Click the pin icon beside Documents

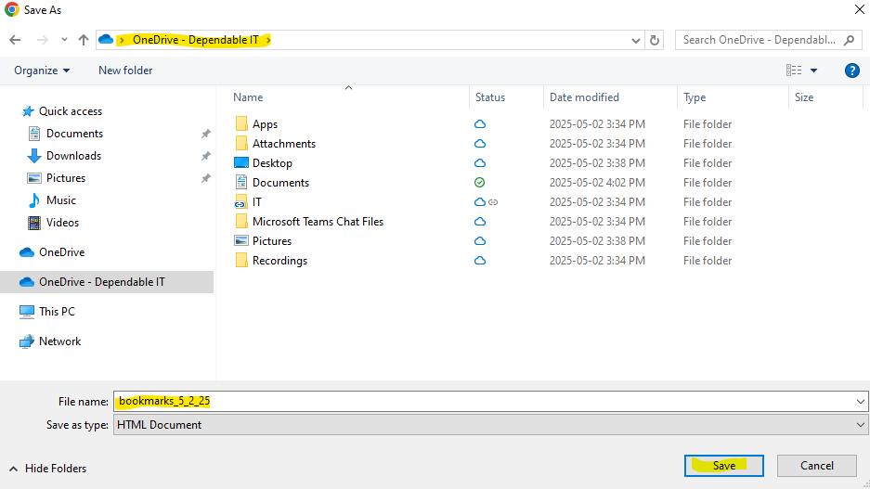(206, 134)
